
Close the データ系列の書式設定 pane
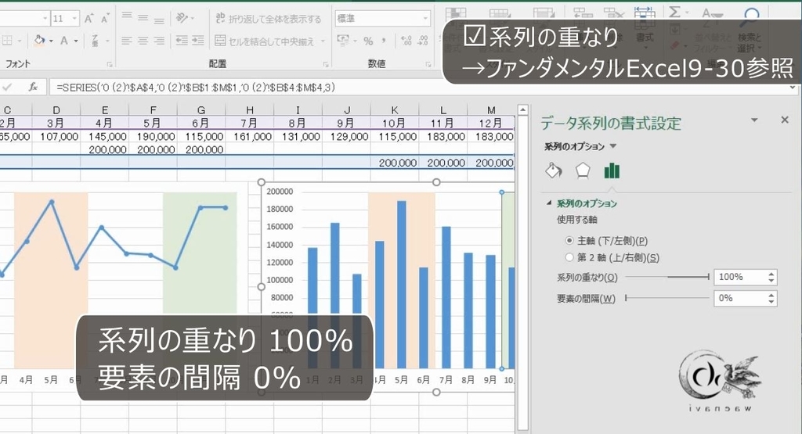tap(785, 120)
